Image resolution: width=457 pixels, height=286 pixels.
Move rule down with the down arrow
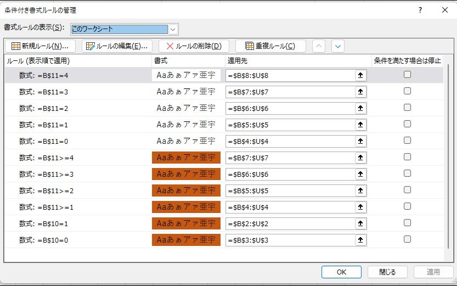[x=338, y=46]
